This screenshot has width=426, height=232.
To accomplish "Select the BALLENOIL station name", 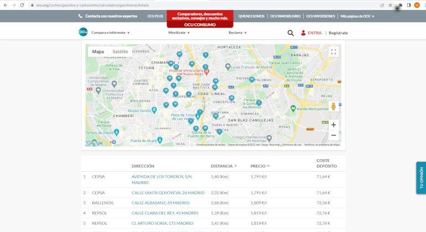I will pyautogui.click(x=103, y=203).
